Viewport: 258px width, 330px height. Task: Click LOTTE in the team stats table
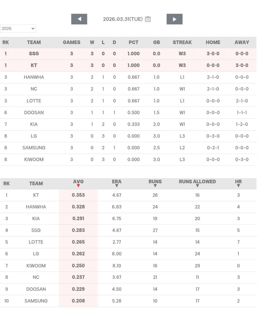tap(36, 242)
